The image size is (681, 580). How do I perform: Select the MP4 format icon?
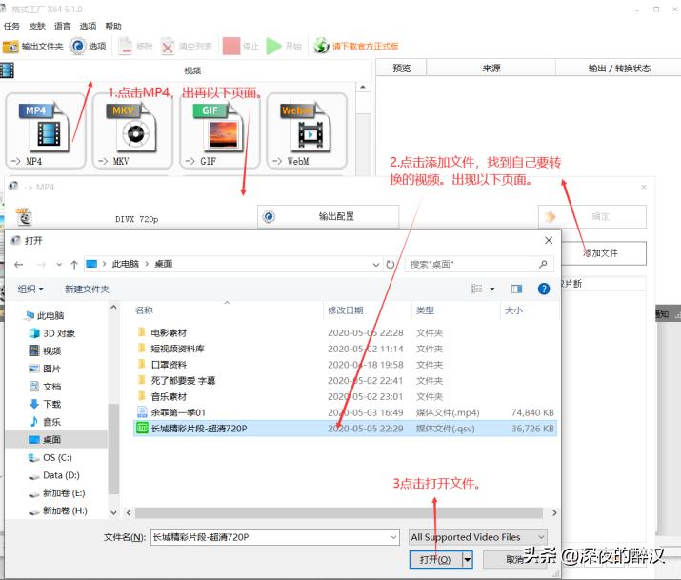tap(46, 130)
